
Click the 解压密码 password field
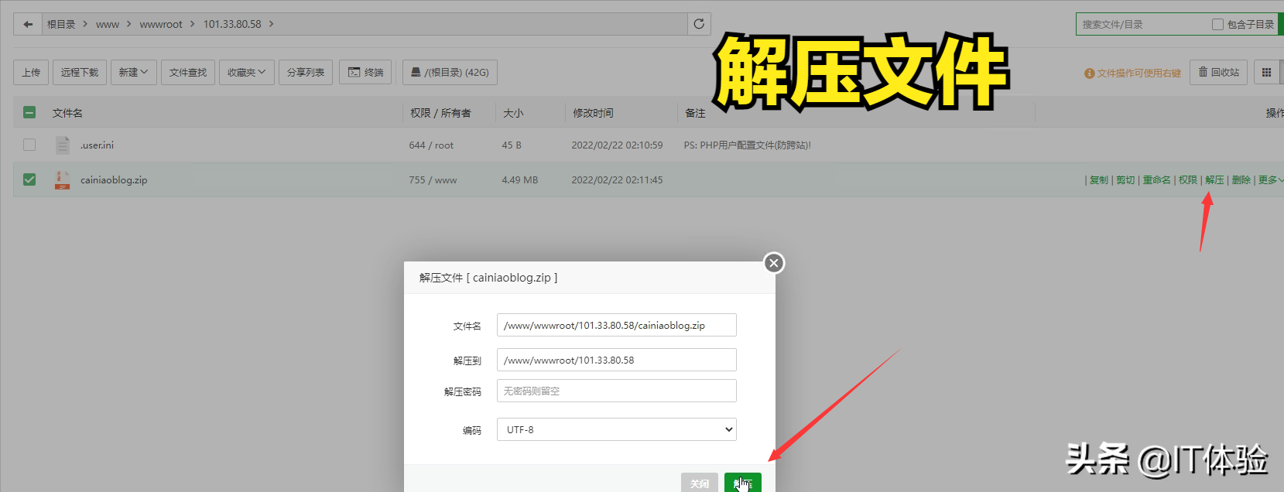tap(616, 391)
